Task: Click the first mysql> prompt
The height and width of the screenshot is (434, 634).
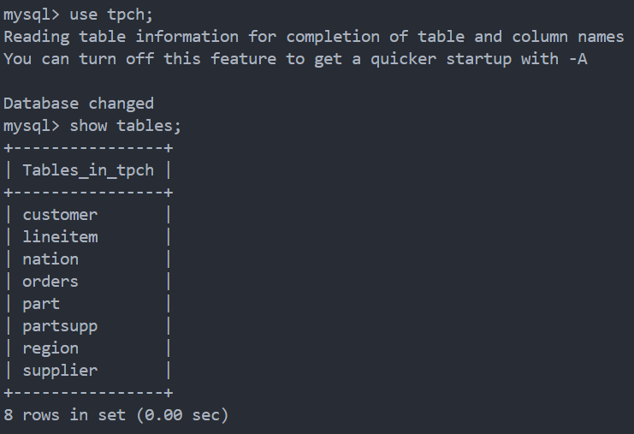Action: (x=32, y=15)
